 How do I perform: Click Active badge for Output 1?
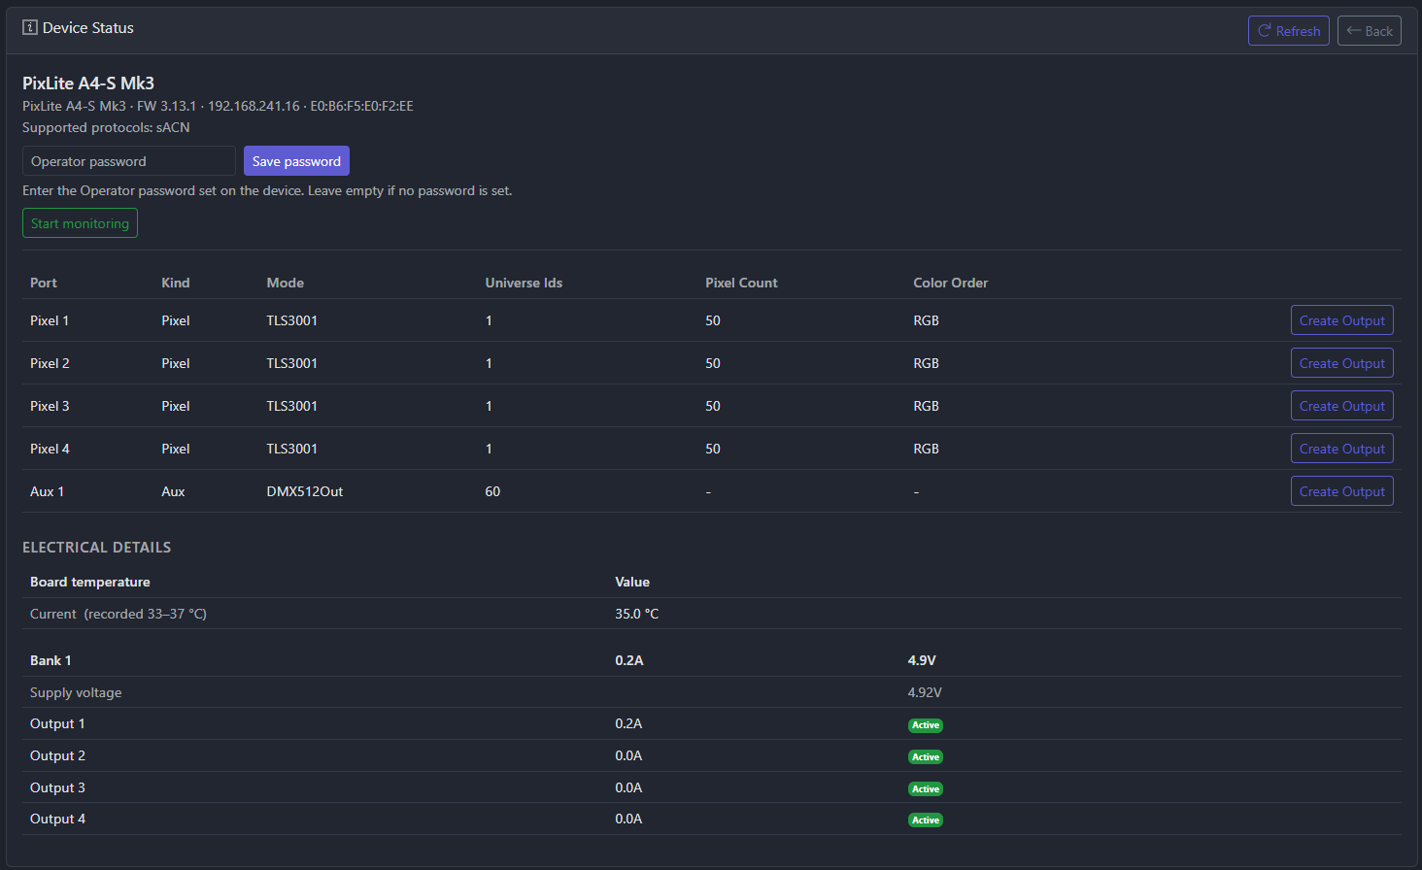pos(926,725)
